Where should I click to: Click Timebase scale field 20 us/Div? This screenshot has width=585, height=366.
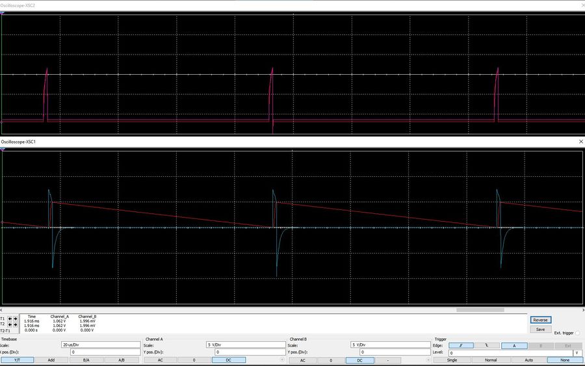(101, 345)
